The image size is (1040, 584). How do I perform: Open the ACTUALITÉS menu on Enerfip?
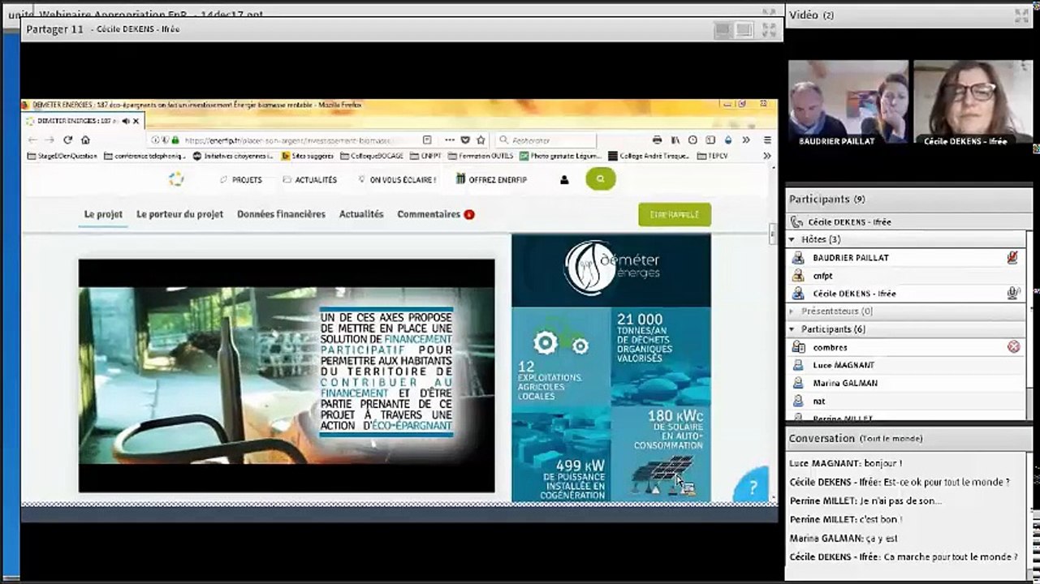point(309,180)
